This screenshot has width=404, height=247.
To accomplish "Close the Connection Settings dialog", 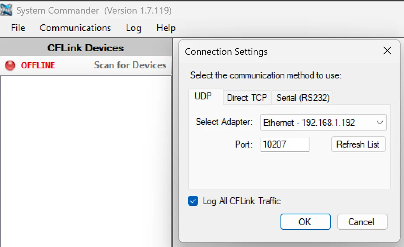I will click(387, 50).
